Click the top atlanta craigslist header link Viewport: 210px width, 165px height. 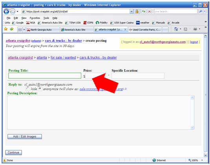point(18,40)
